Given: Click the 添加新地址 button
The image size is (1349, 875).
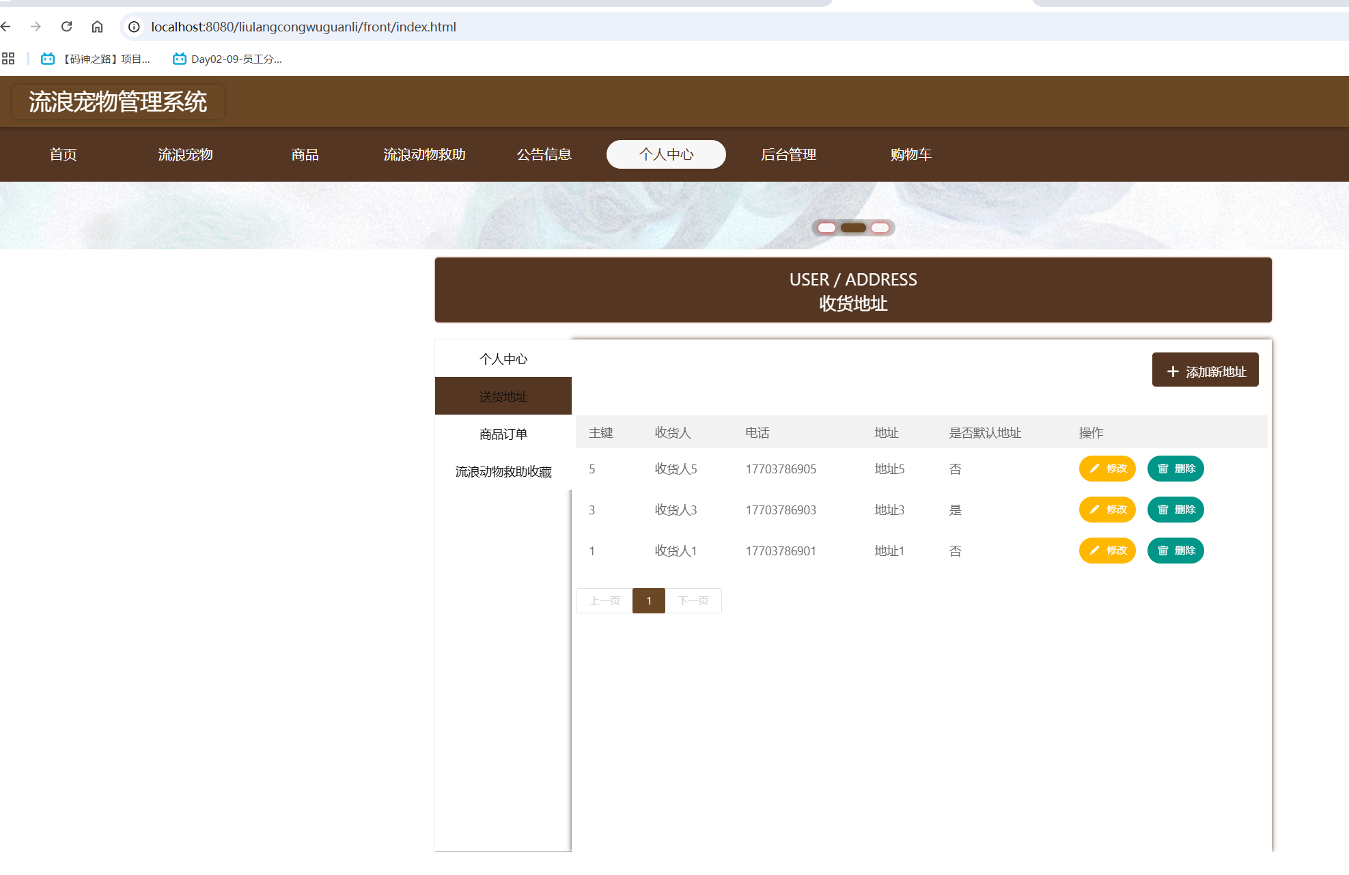Looking at the screenshot, I should click(1205, 370).
